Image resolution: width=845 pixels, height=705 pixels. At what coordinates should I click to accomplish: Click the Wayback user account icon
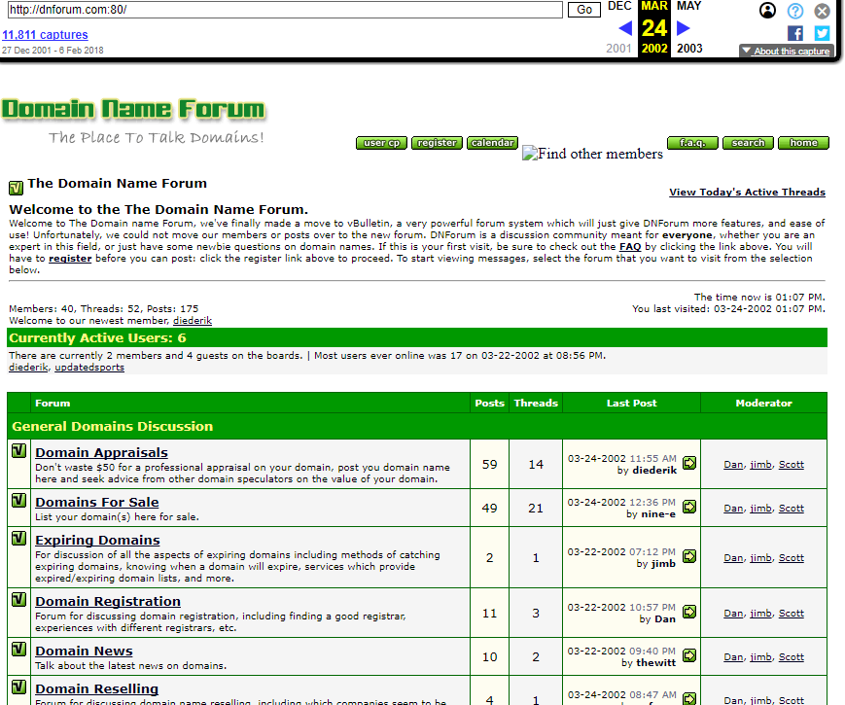768,11
